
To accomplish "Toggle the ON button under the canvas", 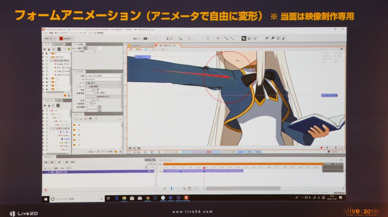I will click(x=249, y=151).
